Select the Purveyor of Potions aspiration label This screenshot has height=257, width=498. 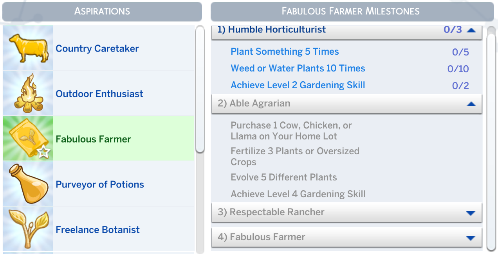pyautogui.click(x=100, y=184)
